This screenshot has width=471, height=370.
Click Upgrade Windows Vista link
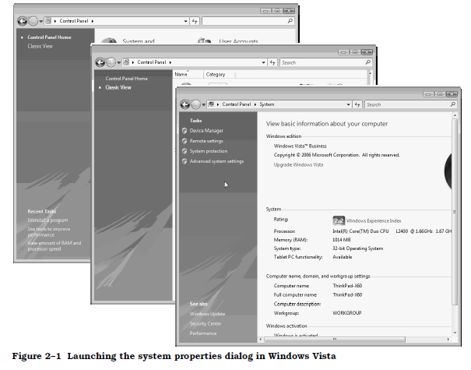298,164
